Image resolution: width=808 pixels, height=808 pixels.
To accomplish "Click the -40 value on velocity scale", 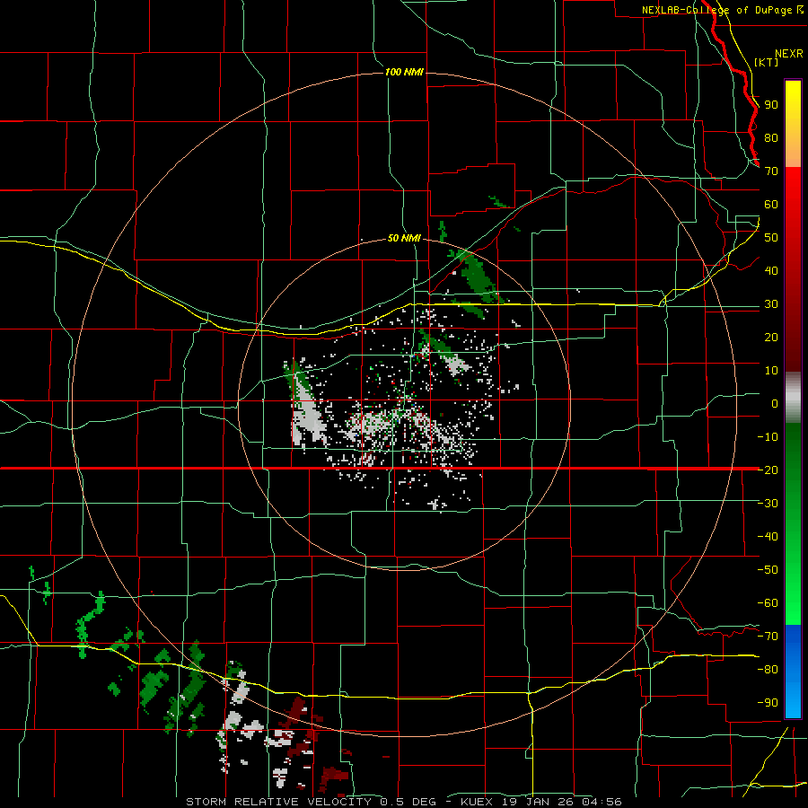I will pyautogui.click(x=768, y=537).
